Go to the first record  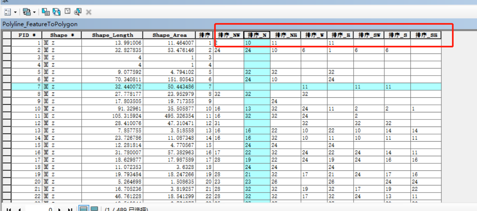coord(9,209)
